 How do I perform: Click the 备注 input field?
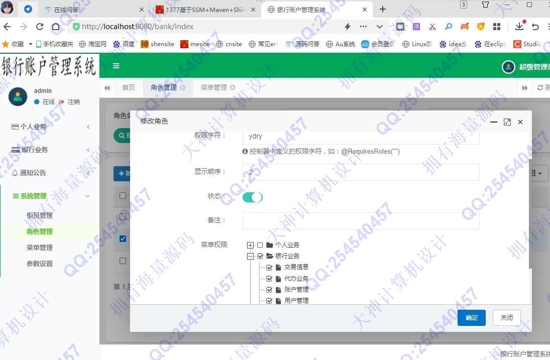(x=361, y=221)
